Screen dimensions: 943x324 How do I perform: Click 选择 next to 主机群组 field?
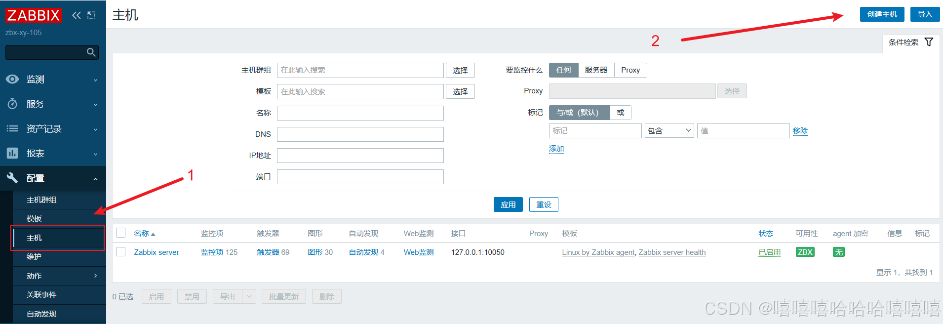tap(460, 70)
